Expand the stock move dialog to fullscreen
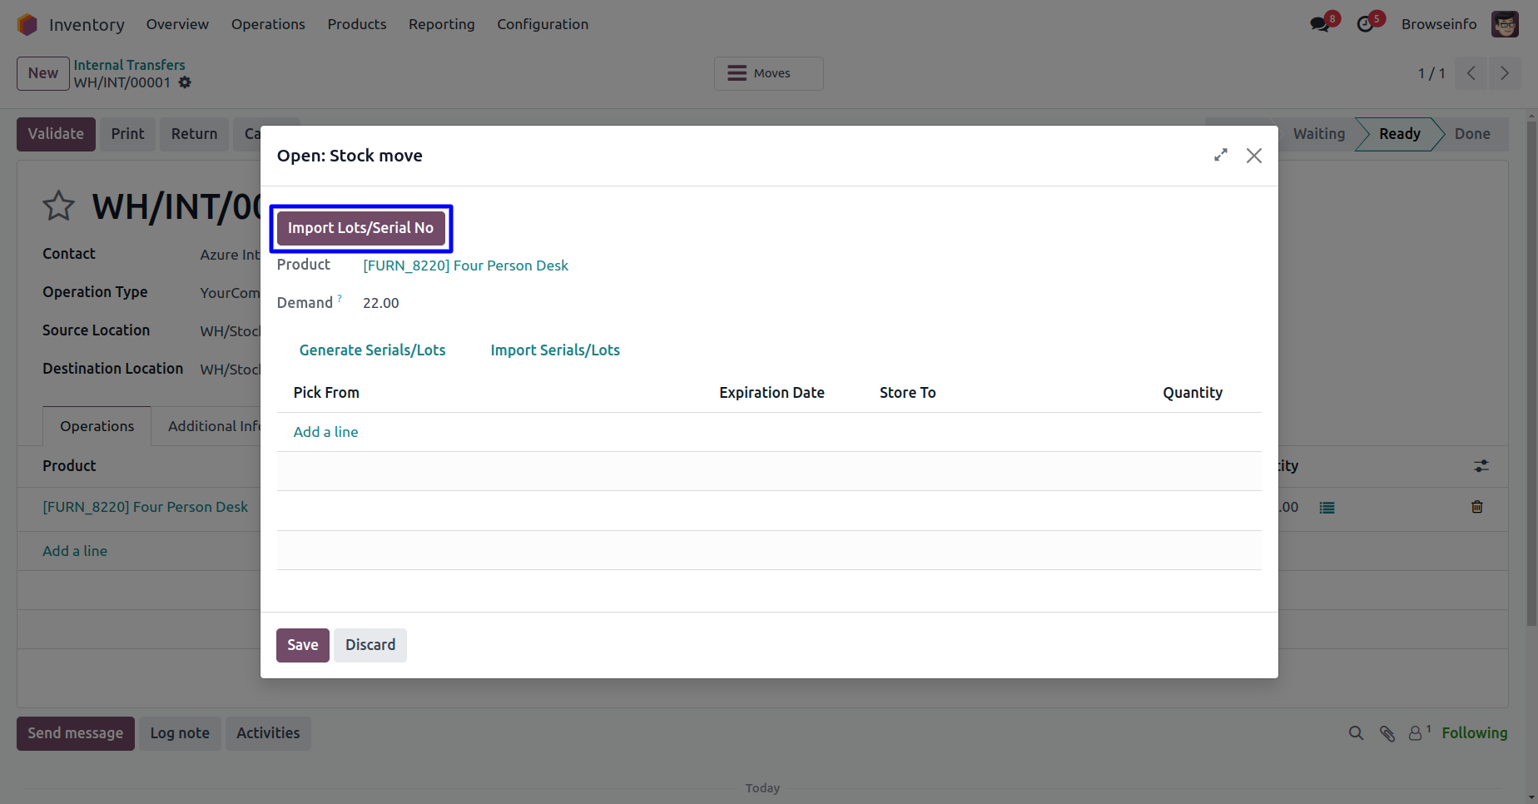The height and width of the screenshot is (804, 1538). 1221,156
